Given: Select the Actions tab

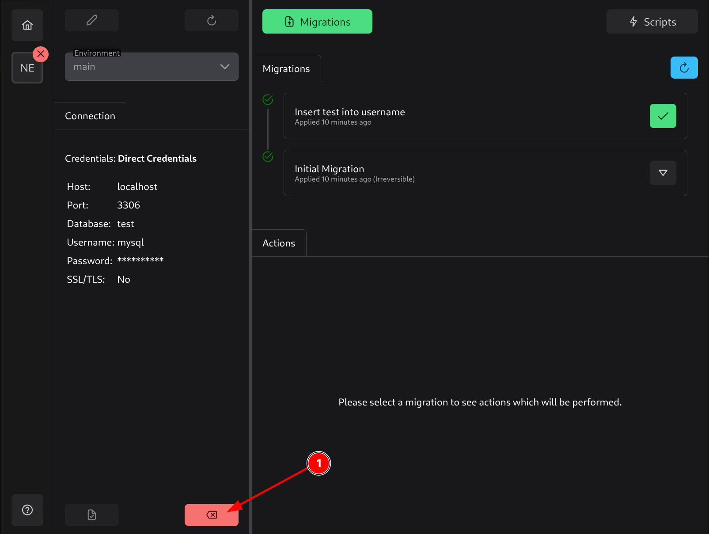Looking at the screenshot, I should [279, 243].
